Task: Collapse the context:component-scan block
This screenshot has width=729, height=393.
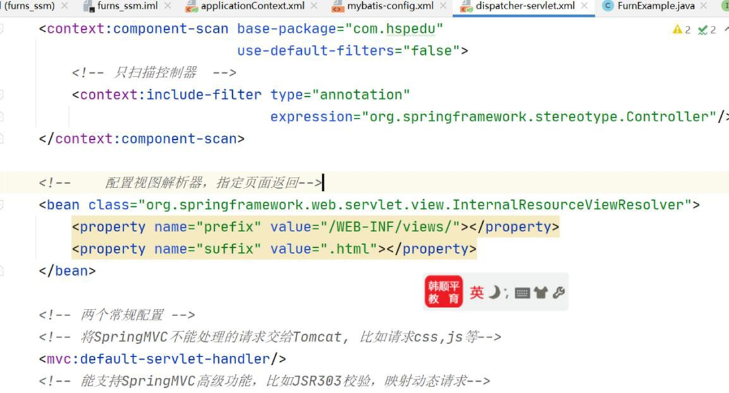Action: (x=2, y=29)
